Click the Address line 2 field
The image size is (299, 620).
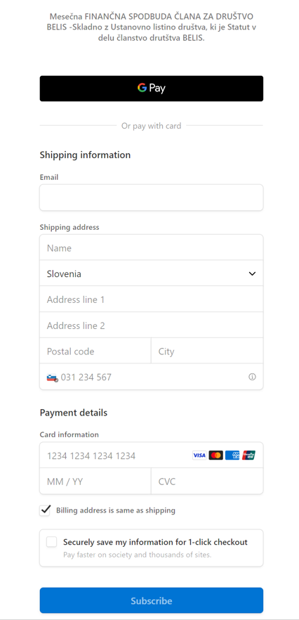click(152, 325)
